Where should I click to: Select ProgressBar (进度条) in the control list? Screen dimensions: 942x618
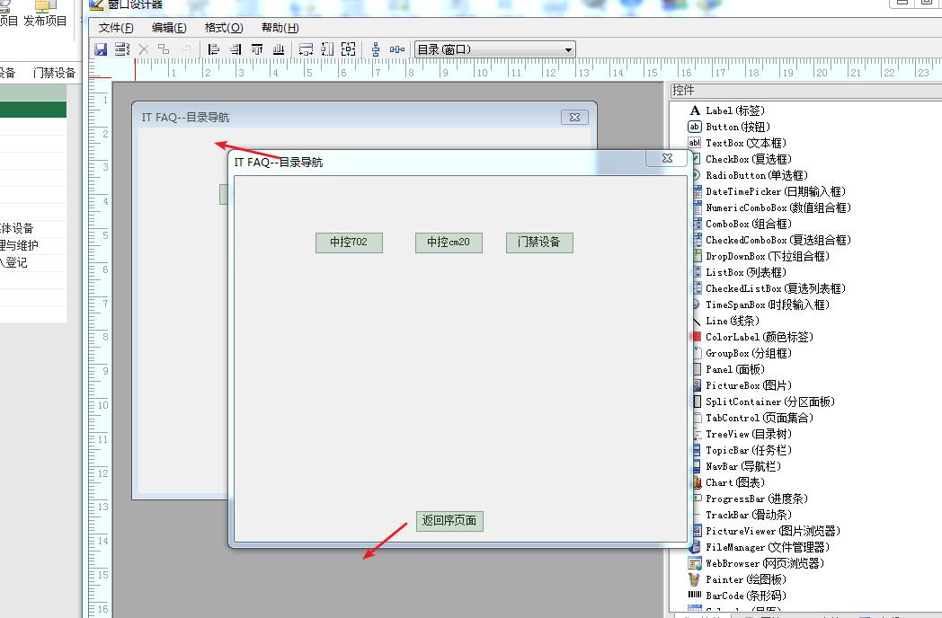click(x=756, y=499)
